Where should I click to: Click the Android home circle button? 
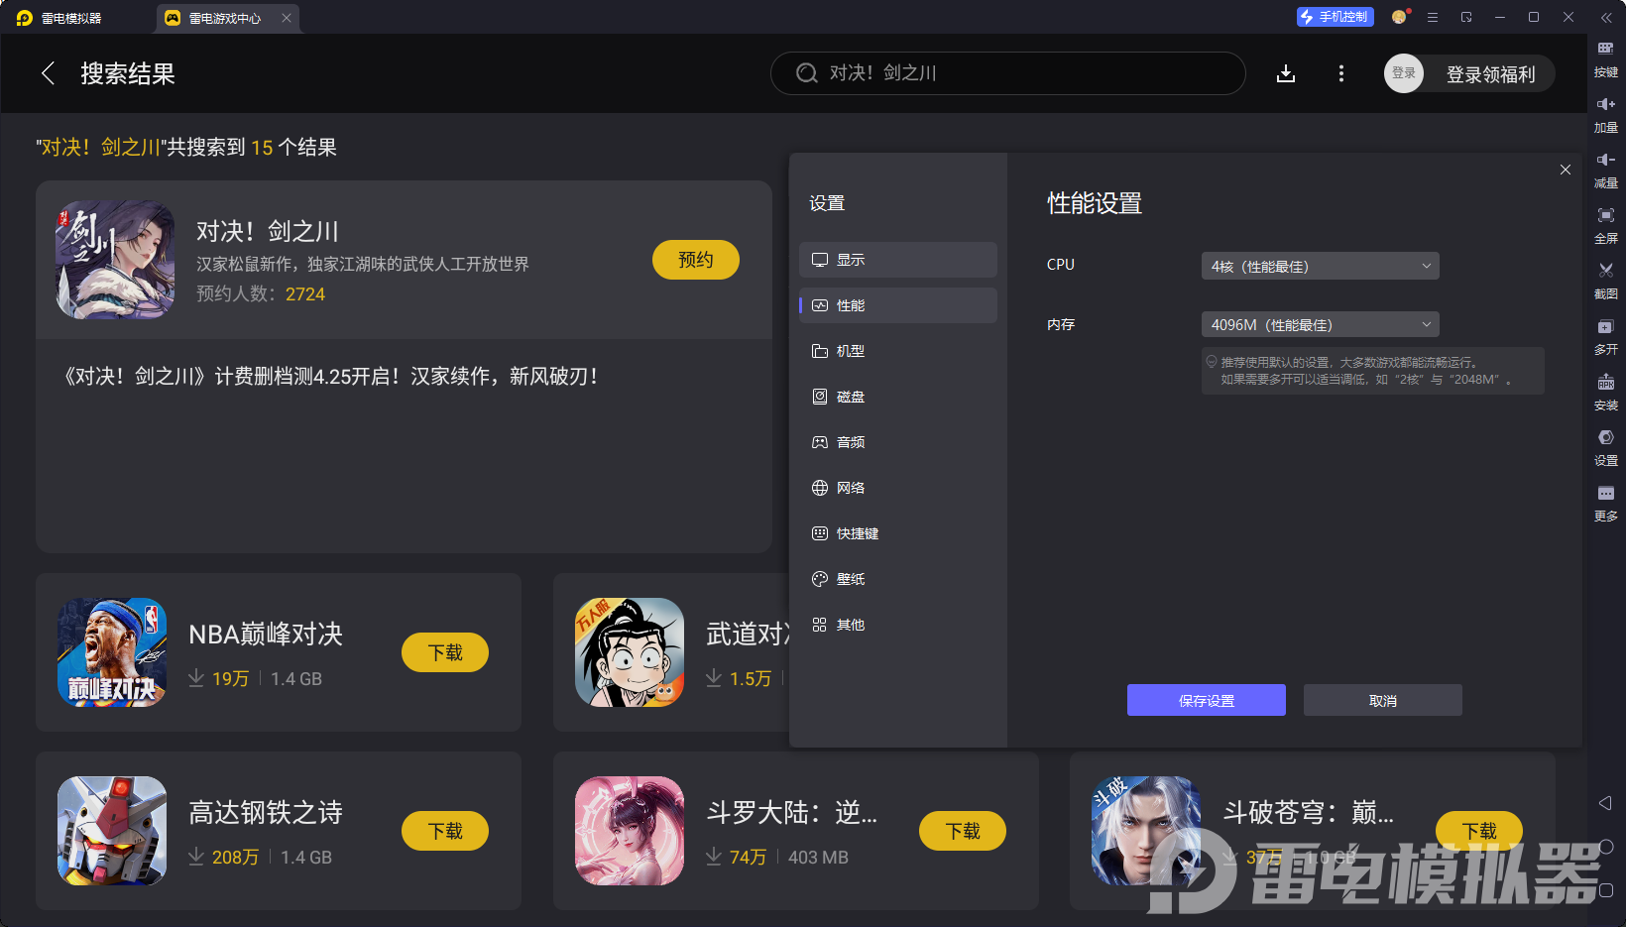(x=1606, y=847)
